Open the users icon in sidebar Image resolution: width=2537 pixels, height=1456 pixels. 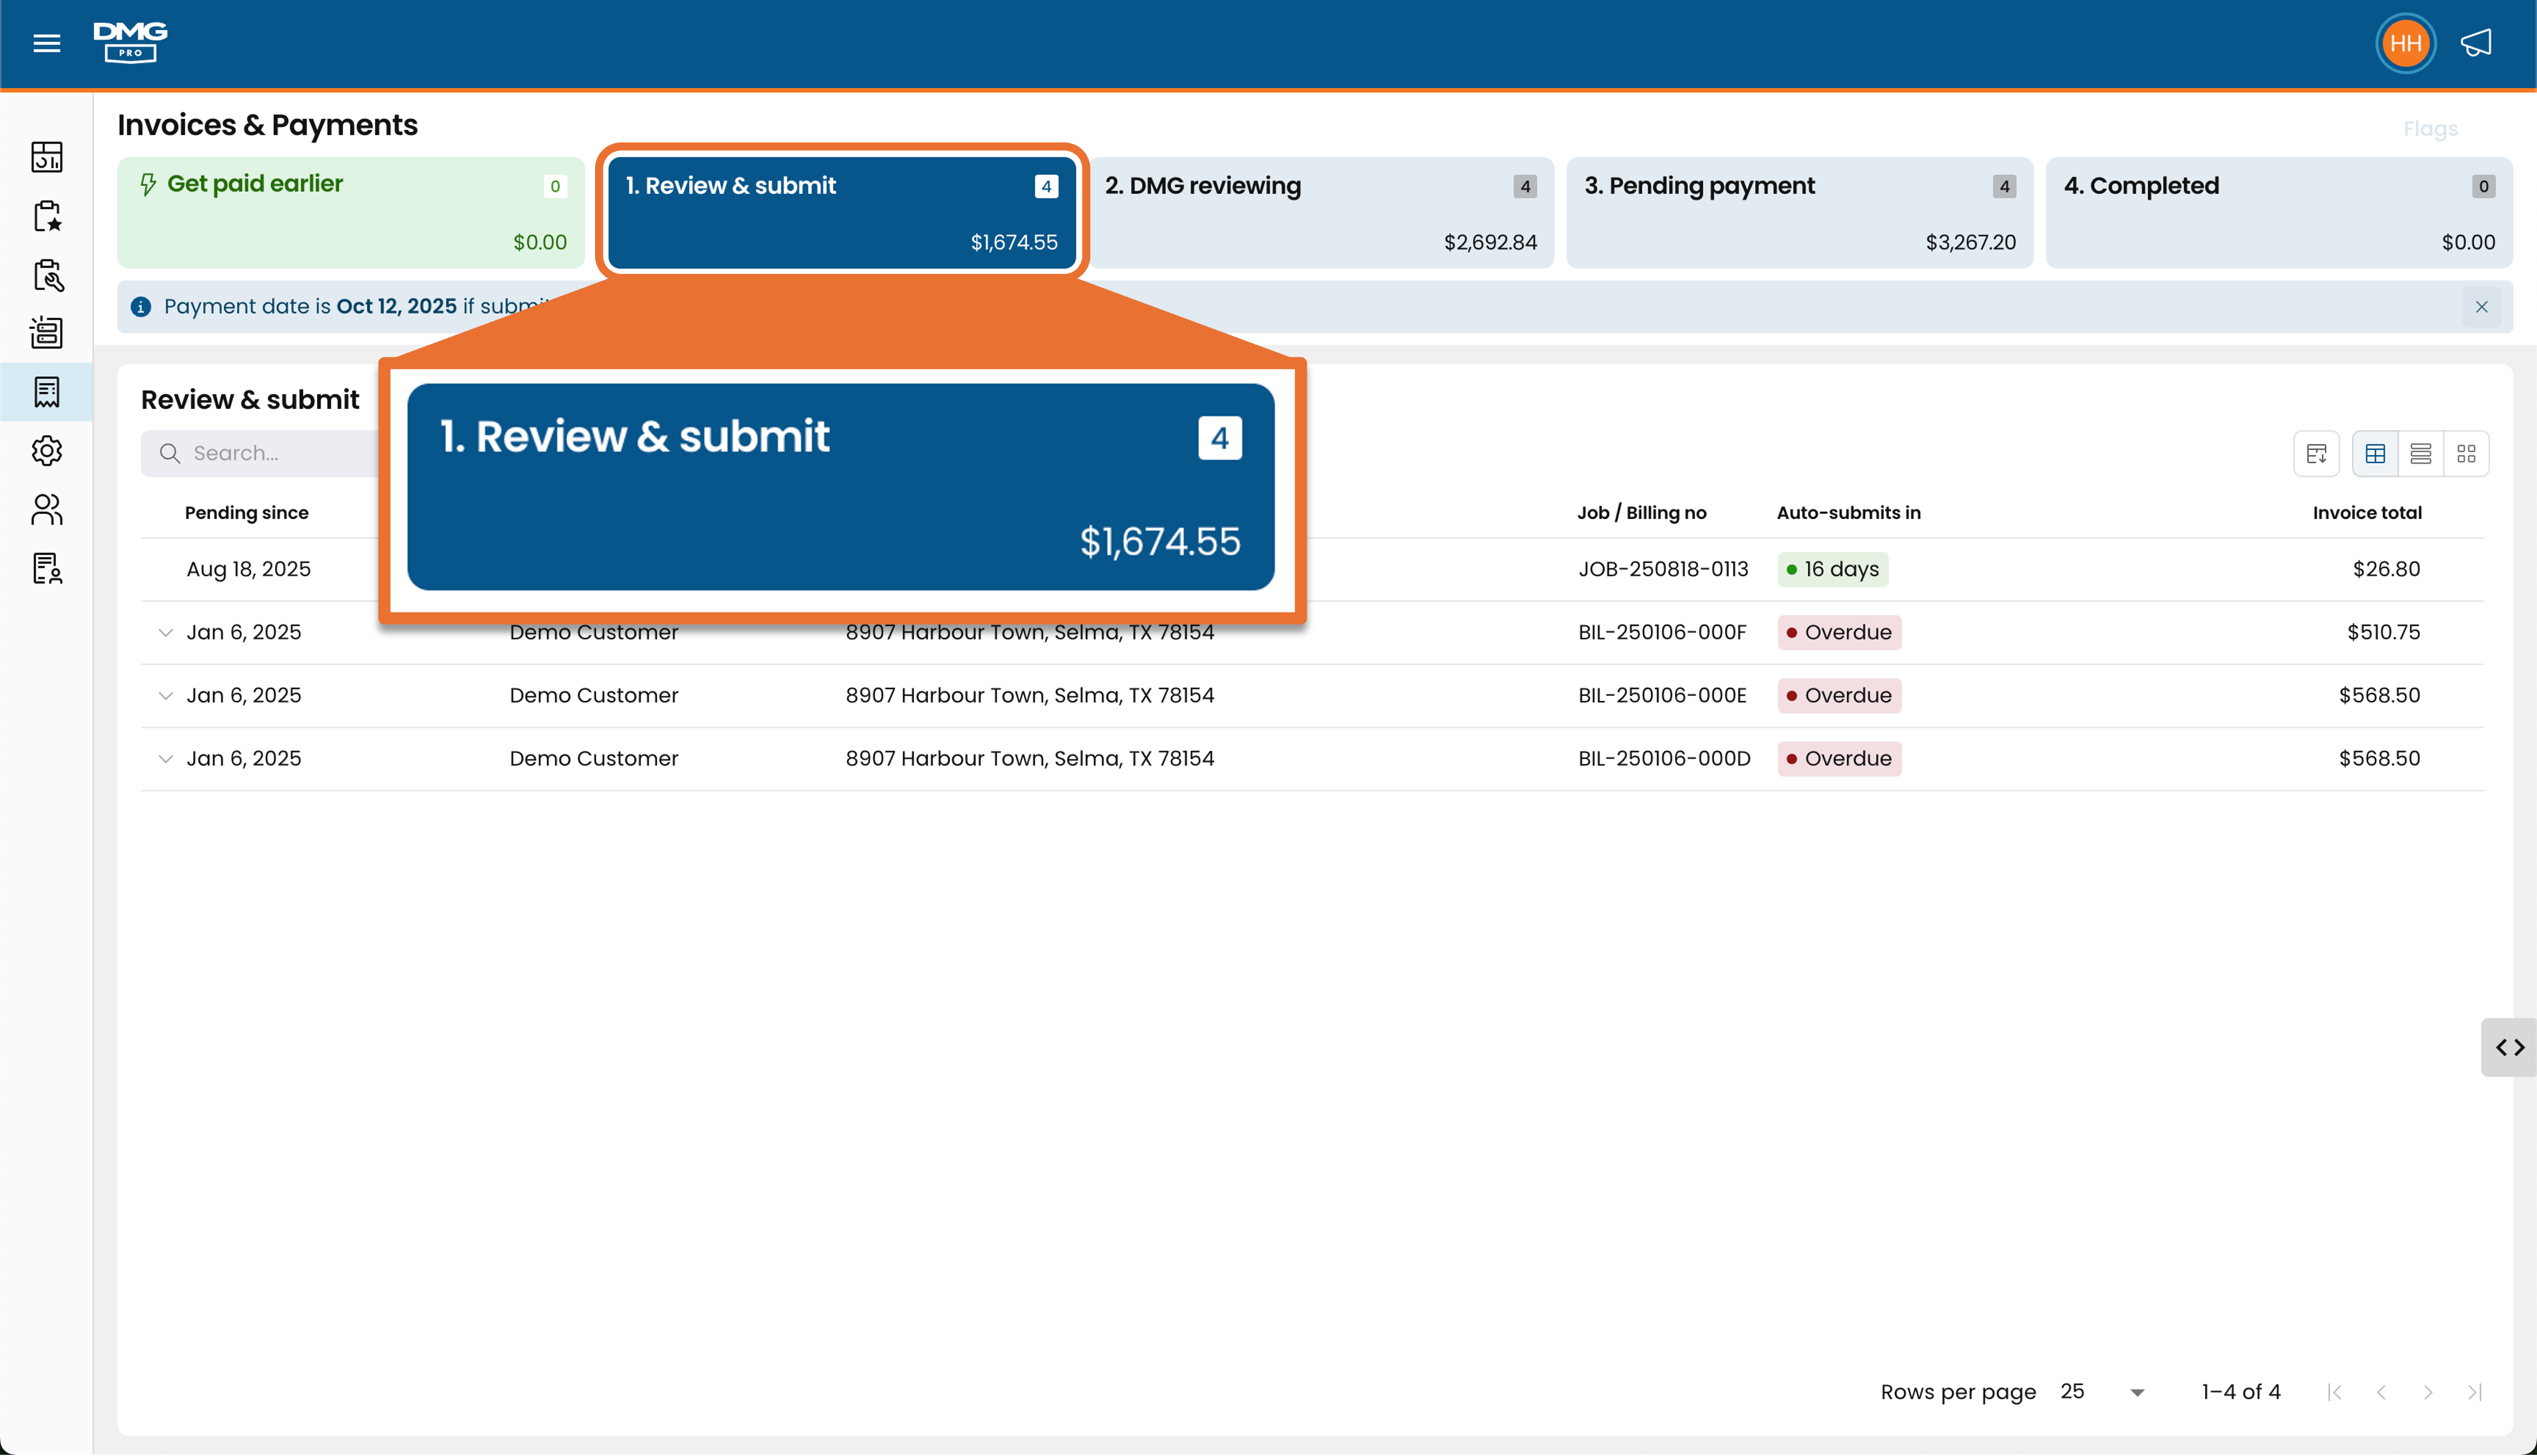tap(46, 509)
